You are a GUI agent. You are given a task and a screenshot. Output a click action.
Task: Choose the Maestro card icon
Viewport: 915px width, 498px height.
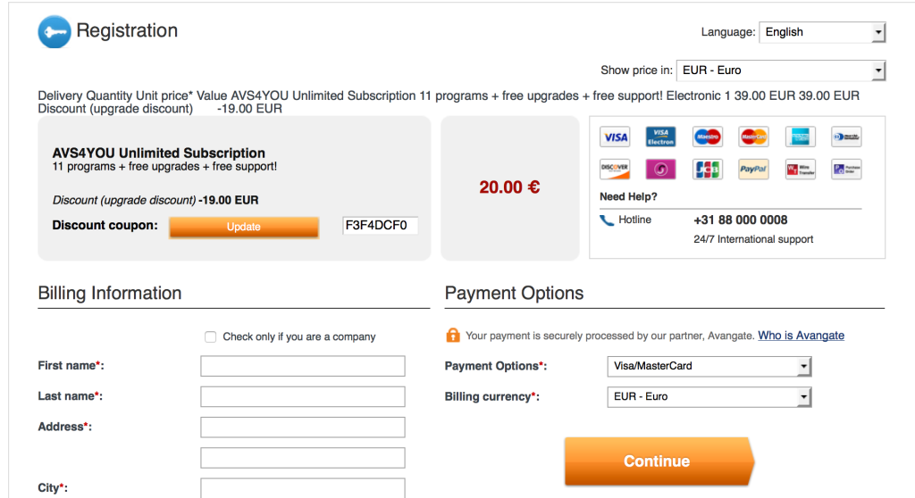click(708, 137)
